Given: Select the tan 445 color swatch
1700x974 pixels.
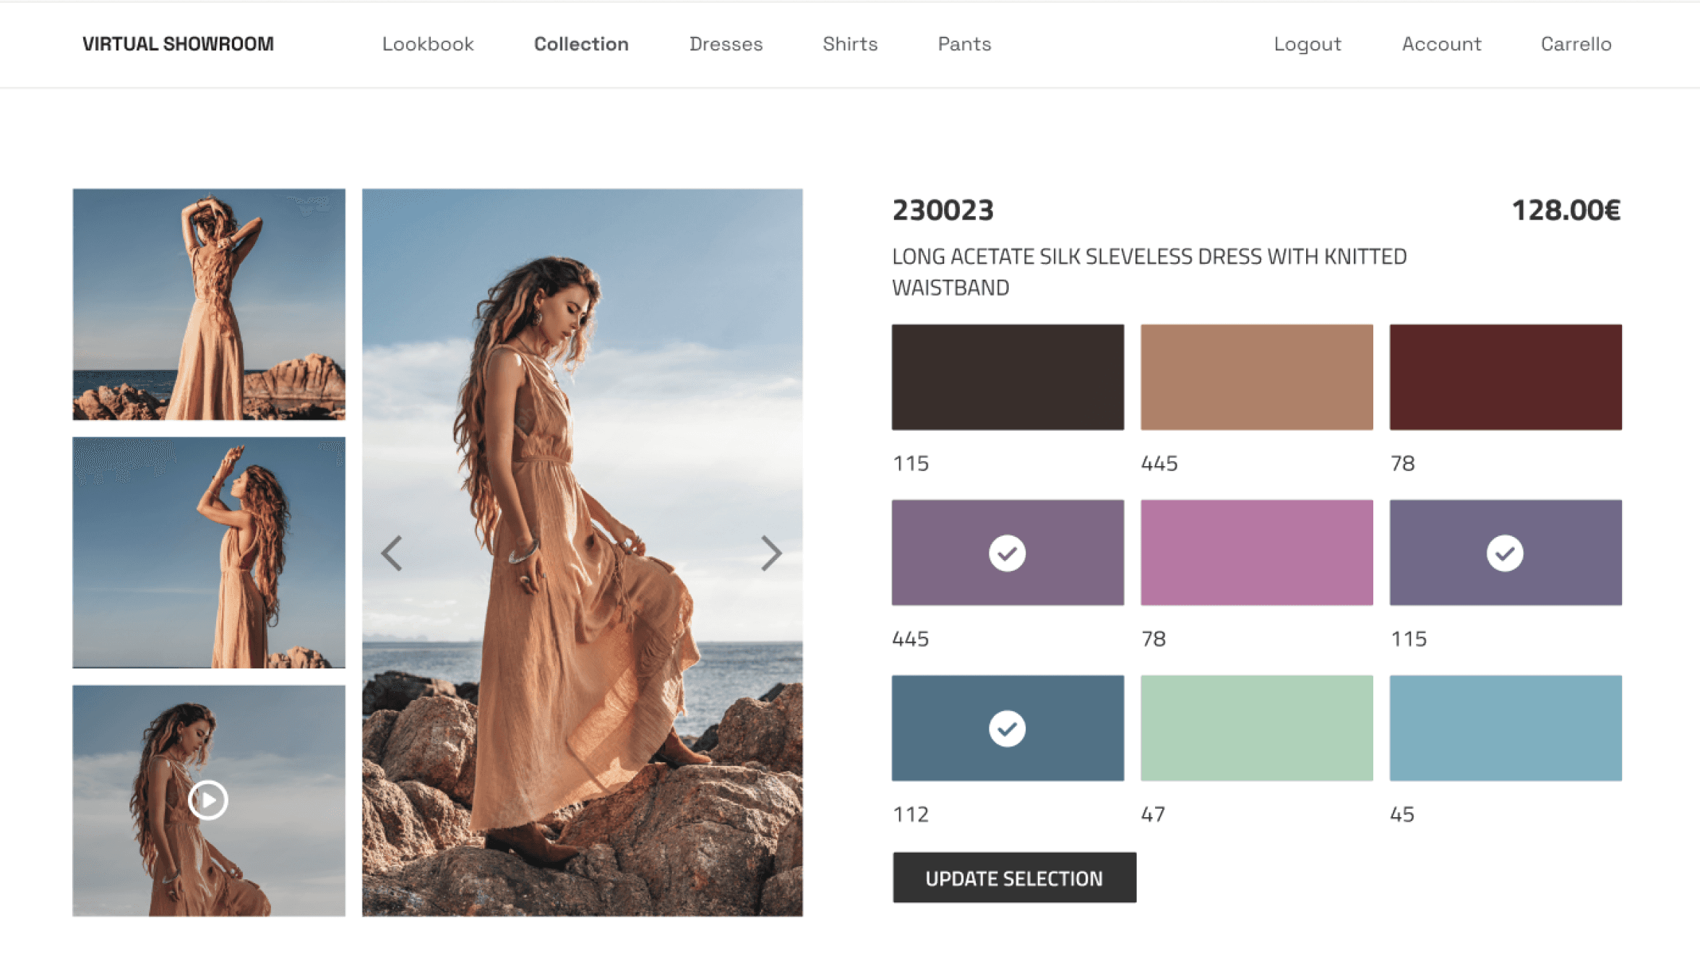Looking at the screenshot, I should point(1256,377).
